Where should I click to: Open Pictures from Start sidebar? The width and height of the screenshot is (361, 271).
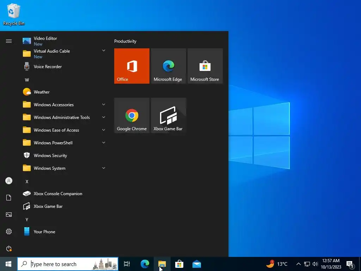pos(9,215)
